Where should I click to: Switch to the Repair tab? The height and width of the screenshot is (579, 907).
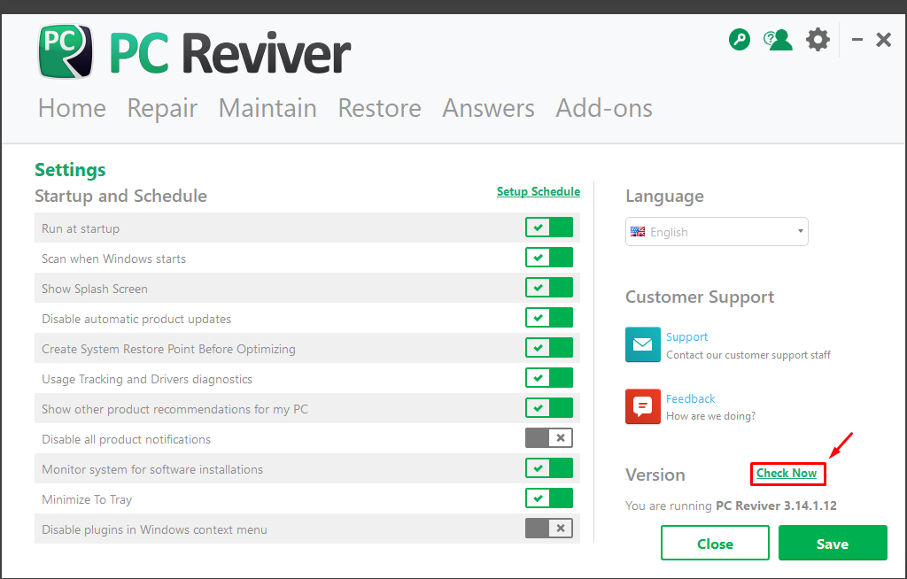(162, 108)
